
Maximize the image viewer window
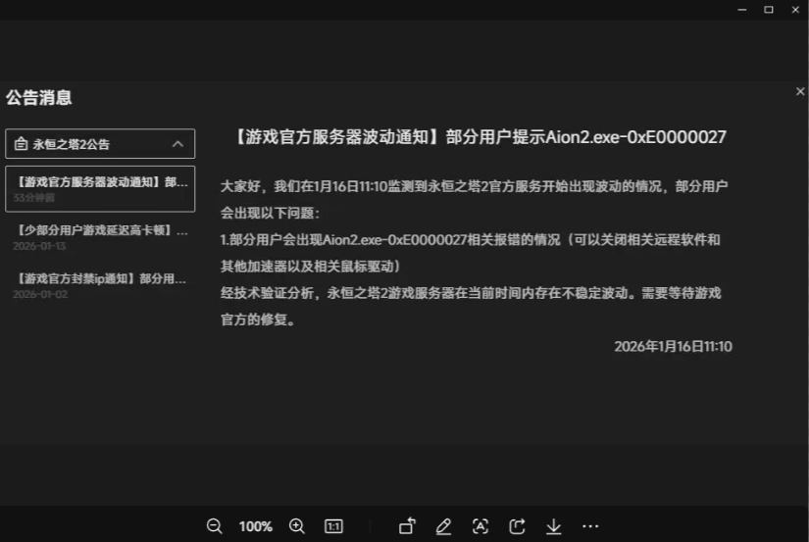pyautogui.click(x=768, y=9)
